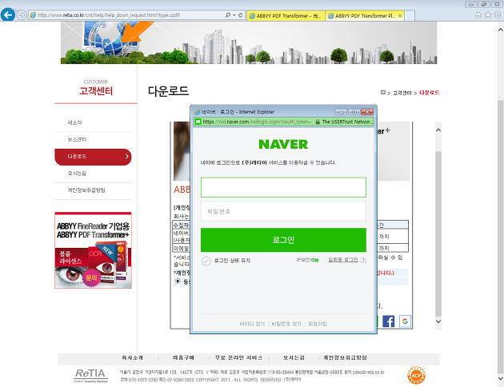Open Favorites star icon

point(488,14)
